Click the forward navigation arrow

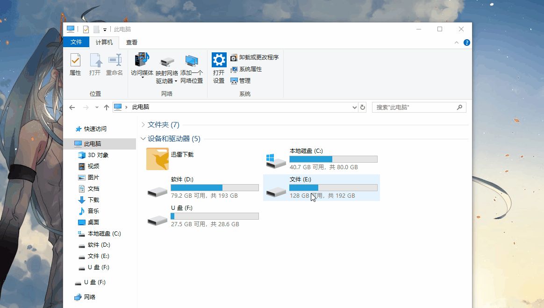86,107
